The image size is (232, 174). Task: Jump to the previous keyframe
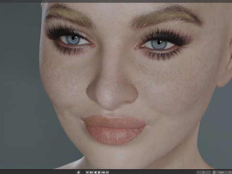pyautogui.click(x=91, y=172)
